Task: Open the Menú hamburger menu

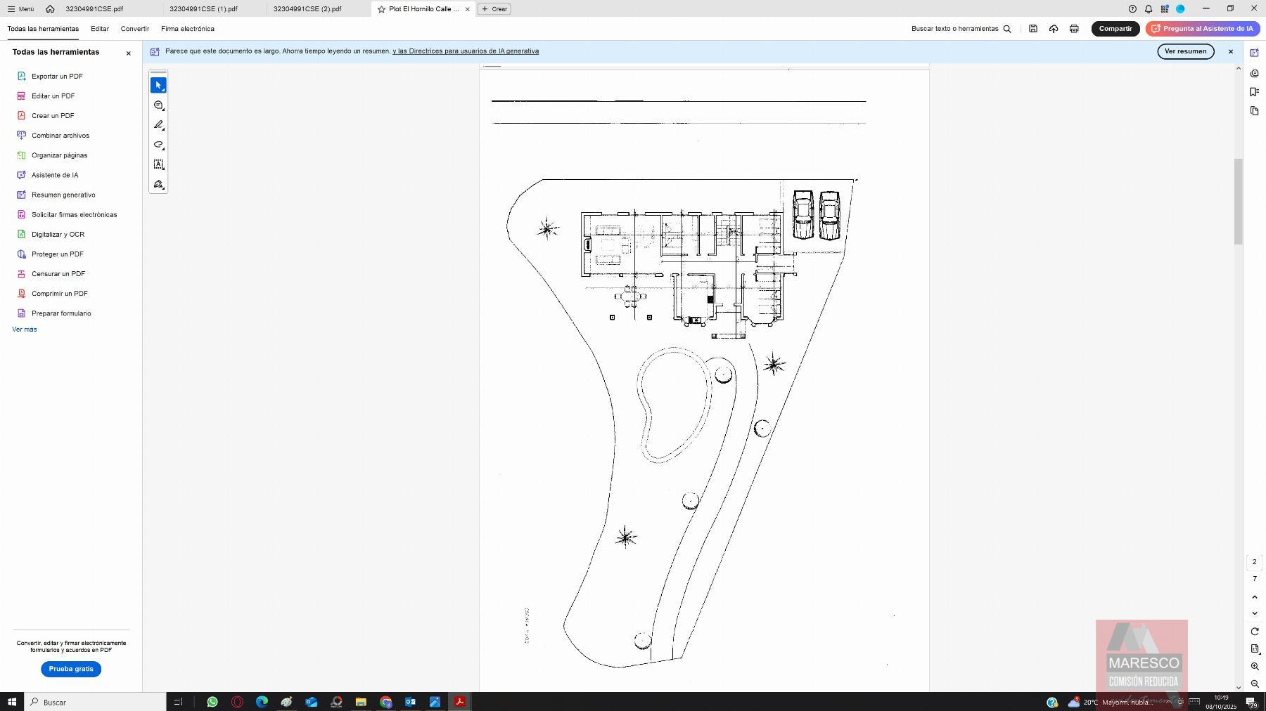Action: pyautogui.click(x=20, y=9)
